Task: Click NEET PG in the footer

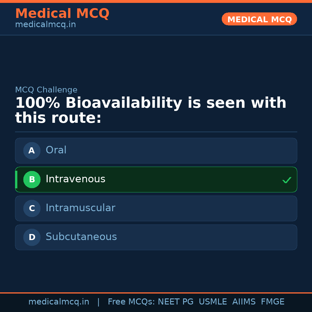Action: click(176, 302)
